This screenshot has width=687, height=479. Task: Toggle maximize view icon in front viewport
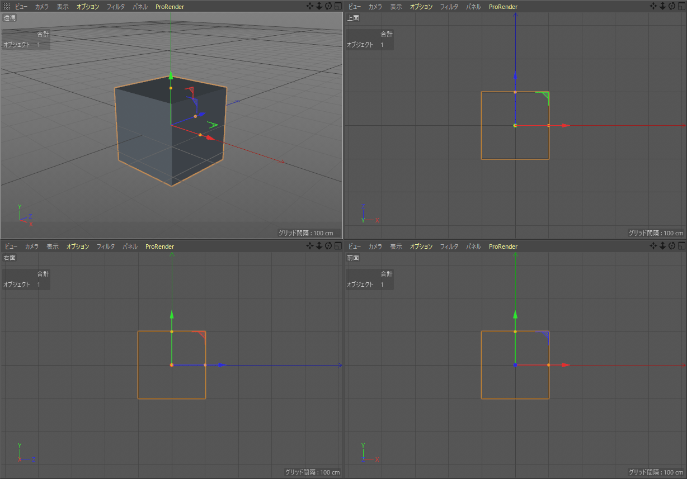coord(681,246)
